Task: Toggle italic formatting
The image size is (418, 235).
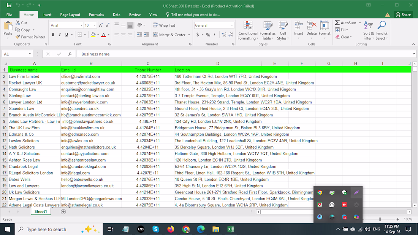Action: click(60, 35)
